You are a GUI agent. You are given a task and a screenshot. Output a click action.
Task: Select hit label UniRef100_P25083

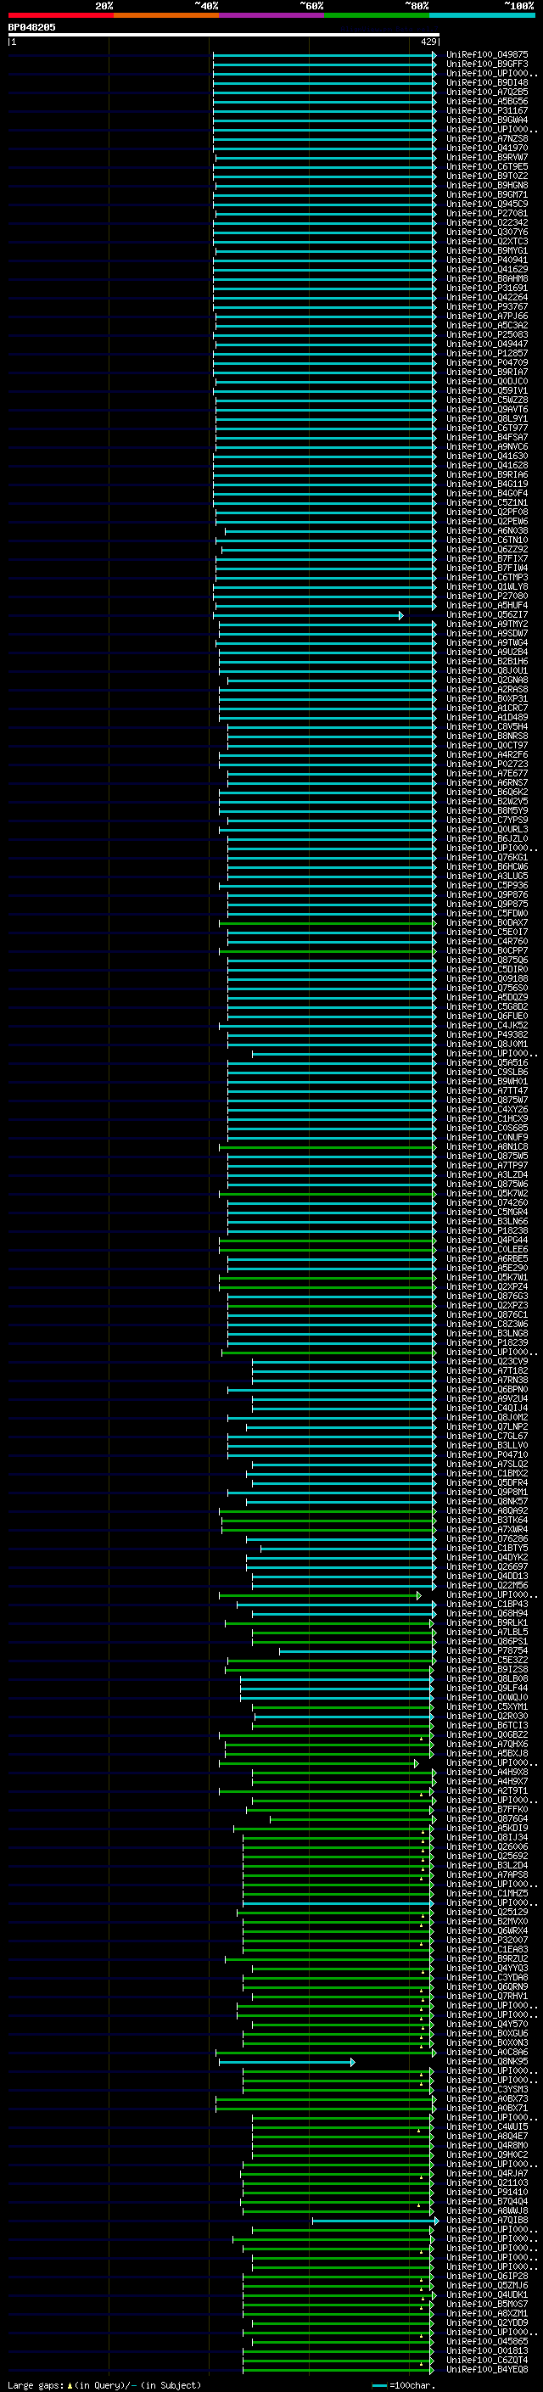click(x=487, y=334)
